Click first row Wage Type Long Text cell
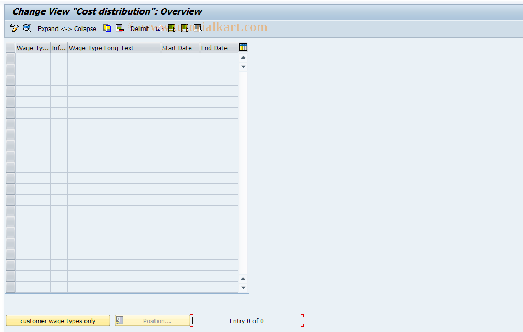Screen dimensions: 523x332 114,59
